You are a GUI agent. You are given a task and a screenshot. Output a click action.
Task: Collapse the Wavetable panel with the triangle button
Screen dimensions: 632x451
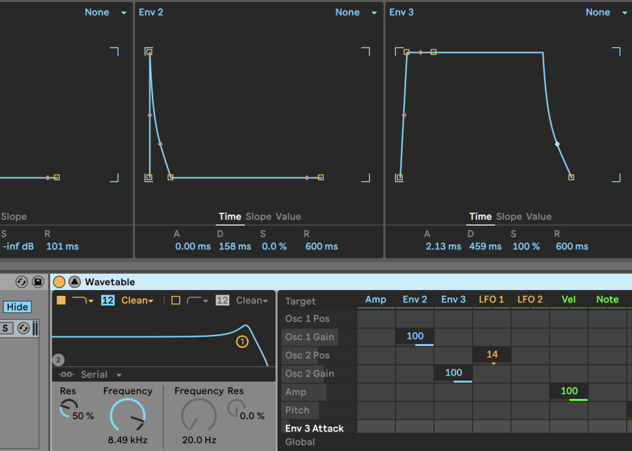coord(74,282)
